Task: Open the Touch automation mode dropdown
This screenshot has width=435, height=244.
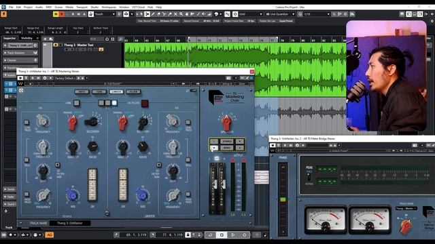Action: point(105,14)
